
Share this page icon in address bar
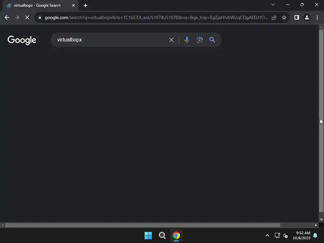coord(274,18)
